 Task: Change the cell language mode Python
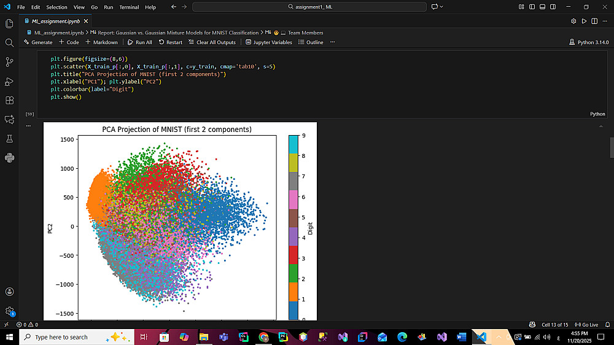point(597,114)
